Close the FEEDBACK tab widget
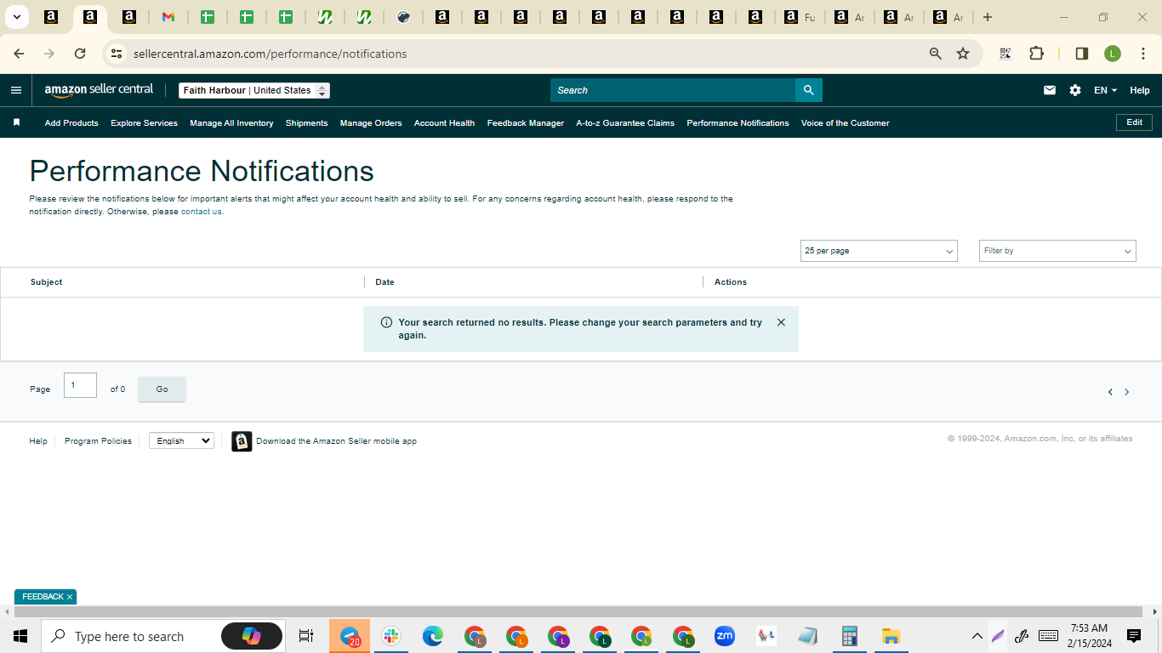 [x=70, y=597]
